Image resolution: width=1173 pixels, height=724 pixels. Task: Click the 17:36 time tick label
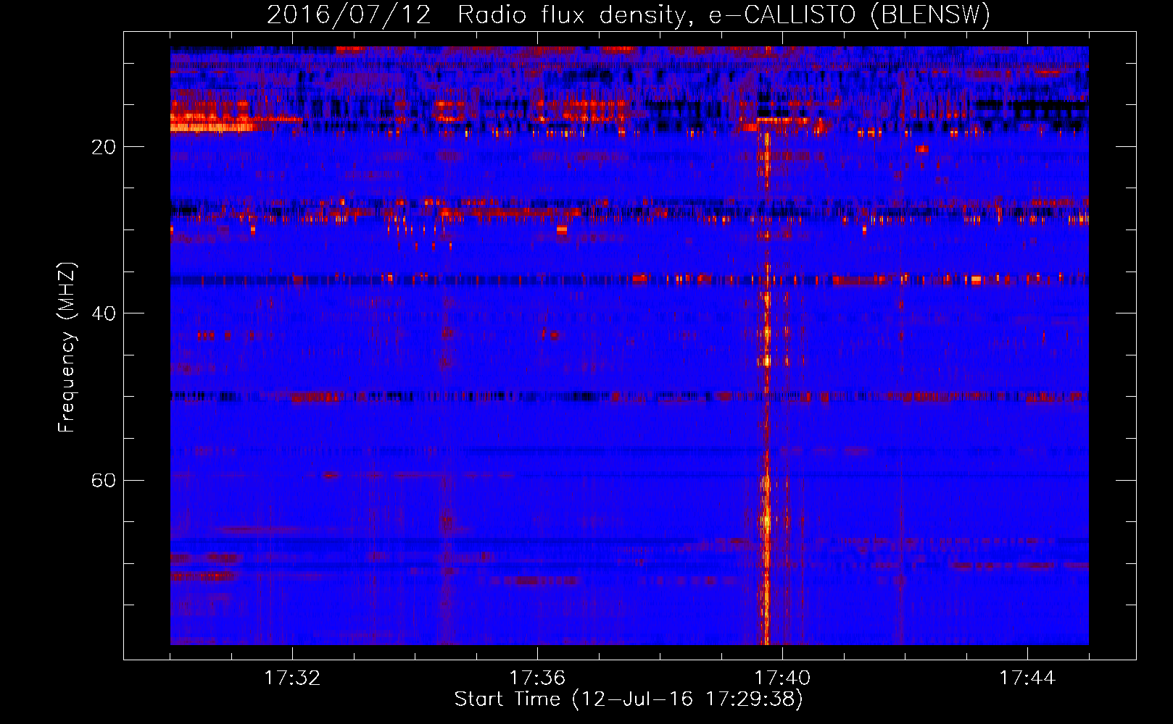tap(537, 678)
